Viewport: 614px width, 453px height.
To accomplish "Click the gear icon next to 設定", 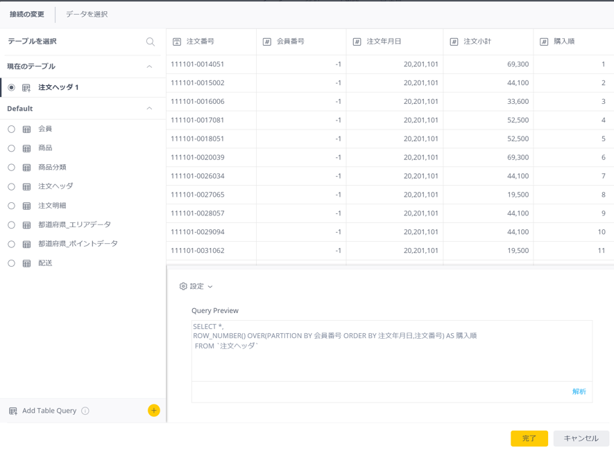I will [183, 286].
